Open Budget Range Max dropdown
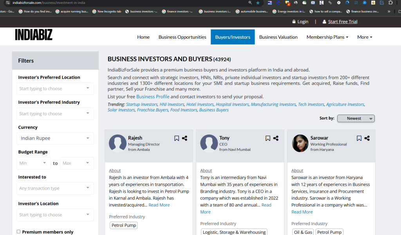 point(77,163)
